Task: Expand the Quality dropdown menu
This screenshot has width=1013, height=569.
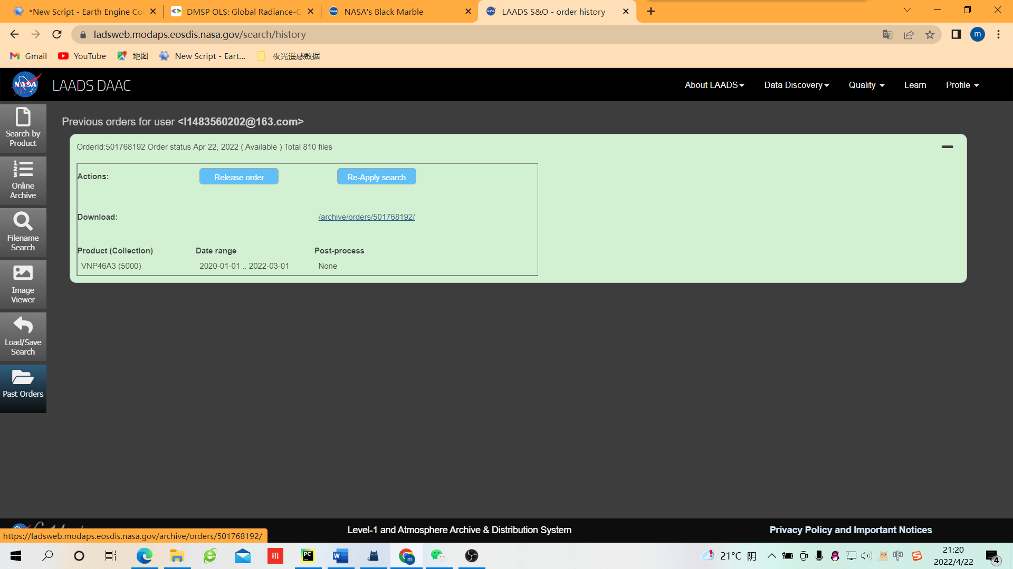Action: point(866,85)
